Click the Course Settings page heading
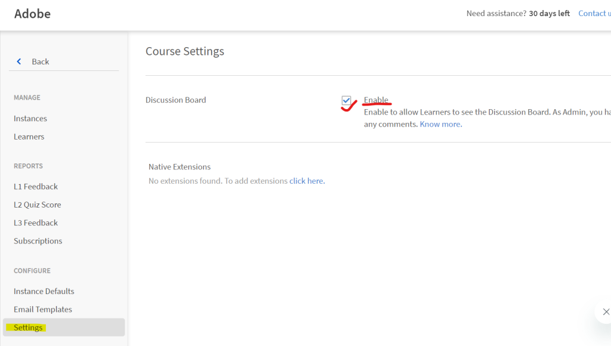This screenshot has height=346, width=611. click(184, 51)
